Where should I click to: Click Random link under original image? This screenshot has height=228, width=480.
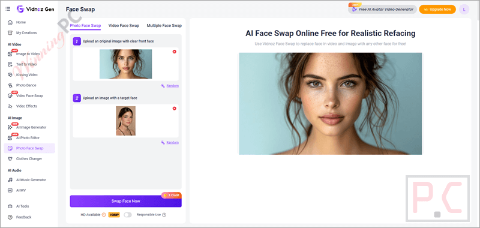[x=173, y=86]
